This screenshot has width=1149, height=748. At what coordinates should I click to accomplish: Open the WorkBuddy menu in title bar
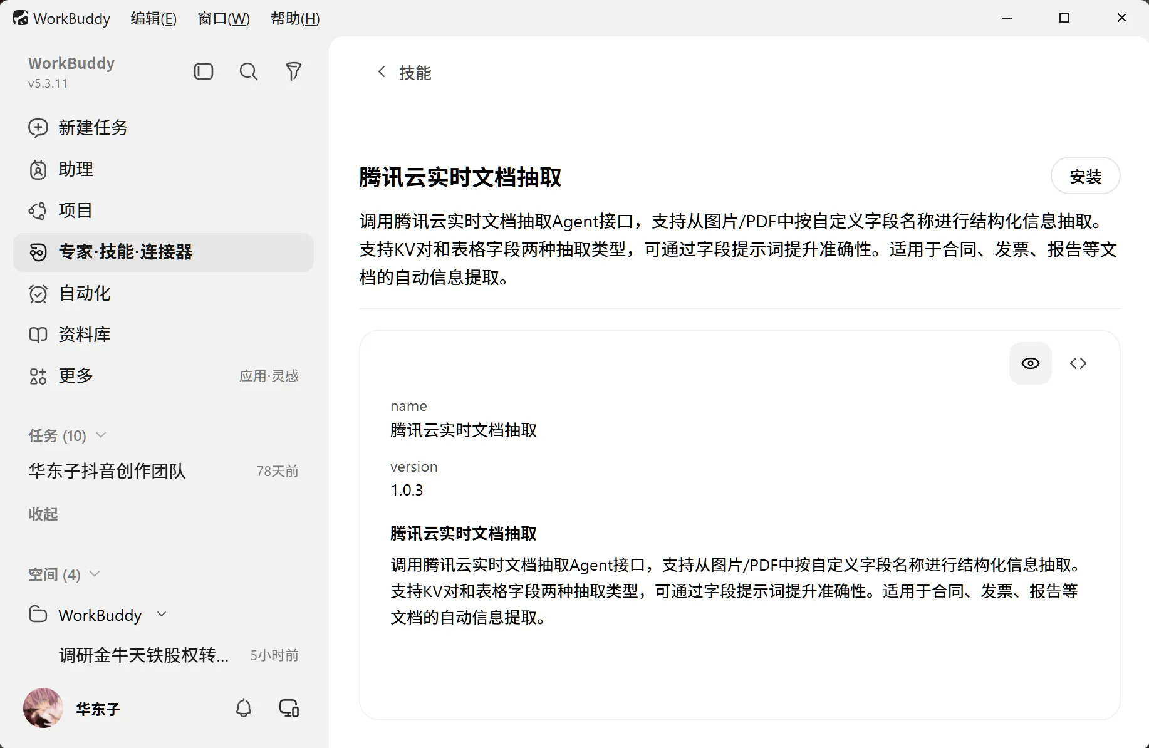tap(71, 19)
